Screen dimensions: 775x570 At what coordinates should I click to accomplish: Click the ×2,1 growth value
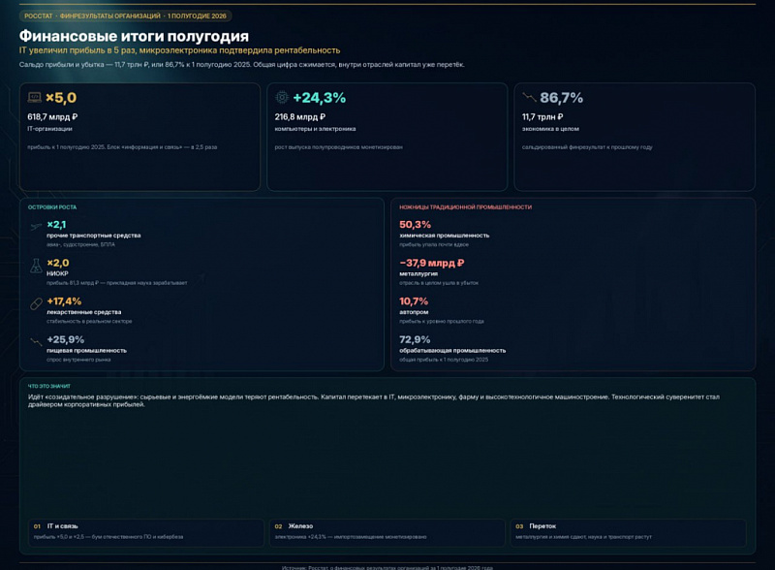coord(56,225)
